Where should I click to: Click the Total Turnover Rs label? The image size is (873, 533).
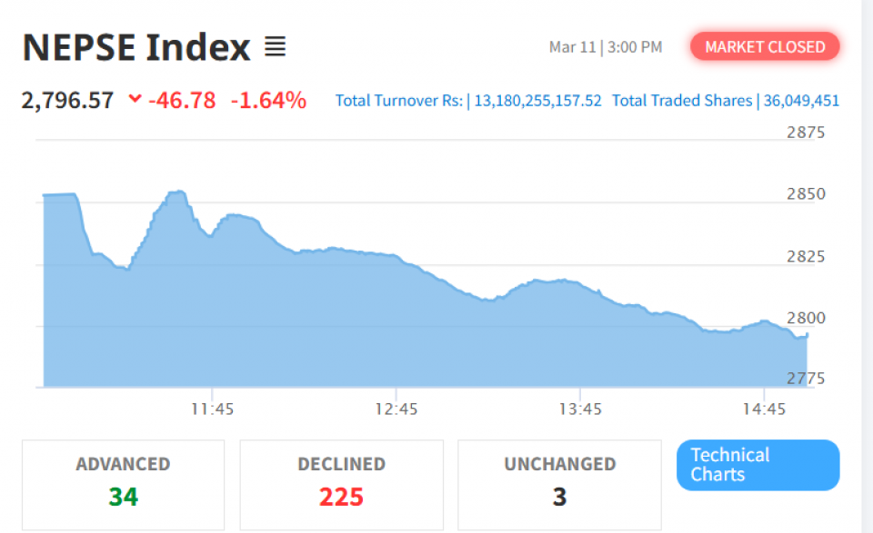[400, 101]
